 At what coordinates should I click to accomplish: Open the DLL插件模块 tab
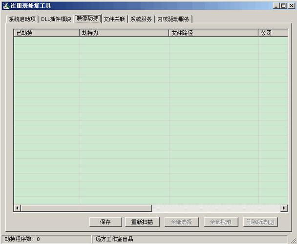pos(56,19)
